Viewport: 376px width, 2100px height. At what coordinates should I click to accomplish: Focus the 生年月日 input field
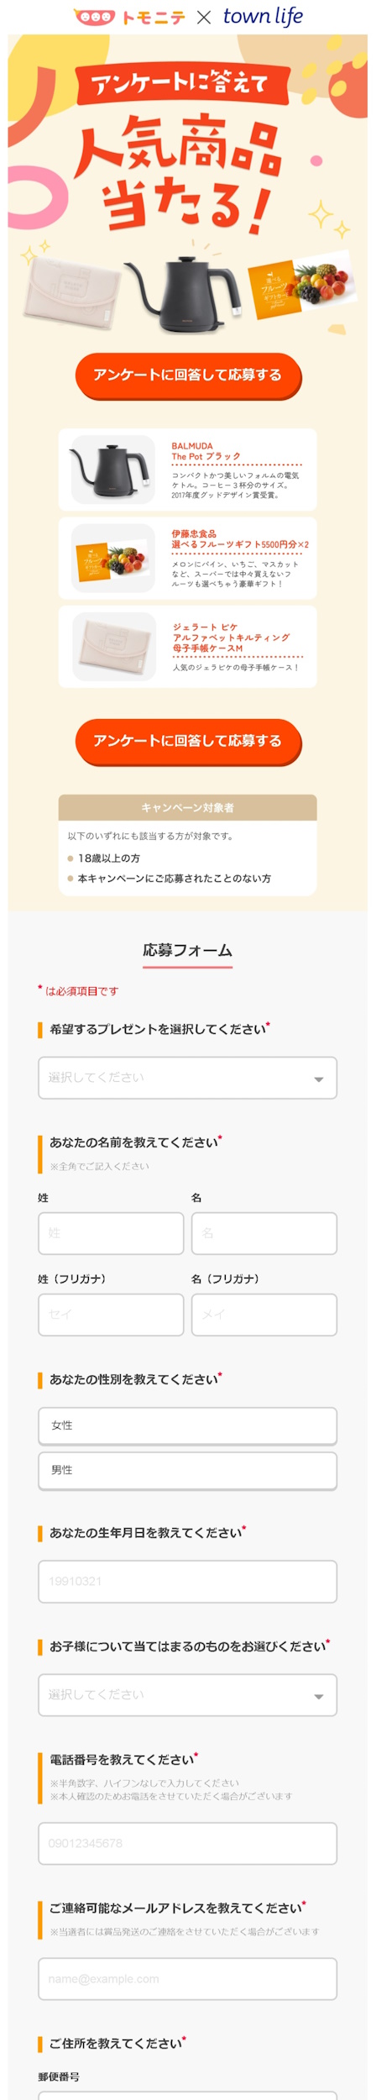188,1581
